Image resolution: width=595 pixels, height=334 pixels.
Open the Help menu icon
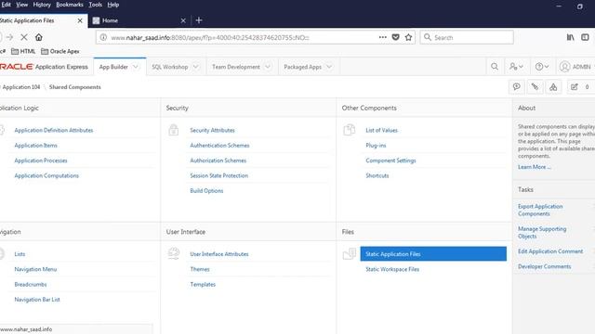[x=541, y=67]
